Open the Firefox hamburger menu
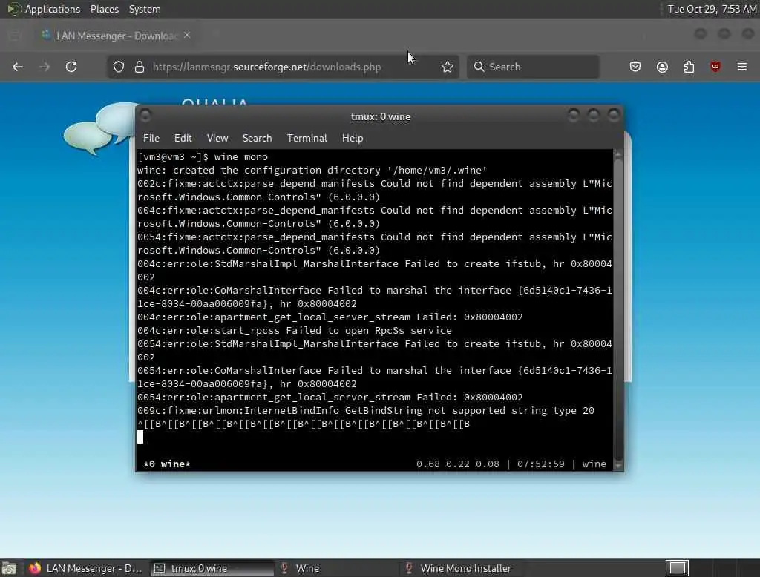This screenshot has width=760, height=577. 742,67
